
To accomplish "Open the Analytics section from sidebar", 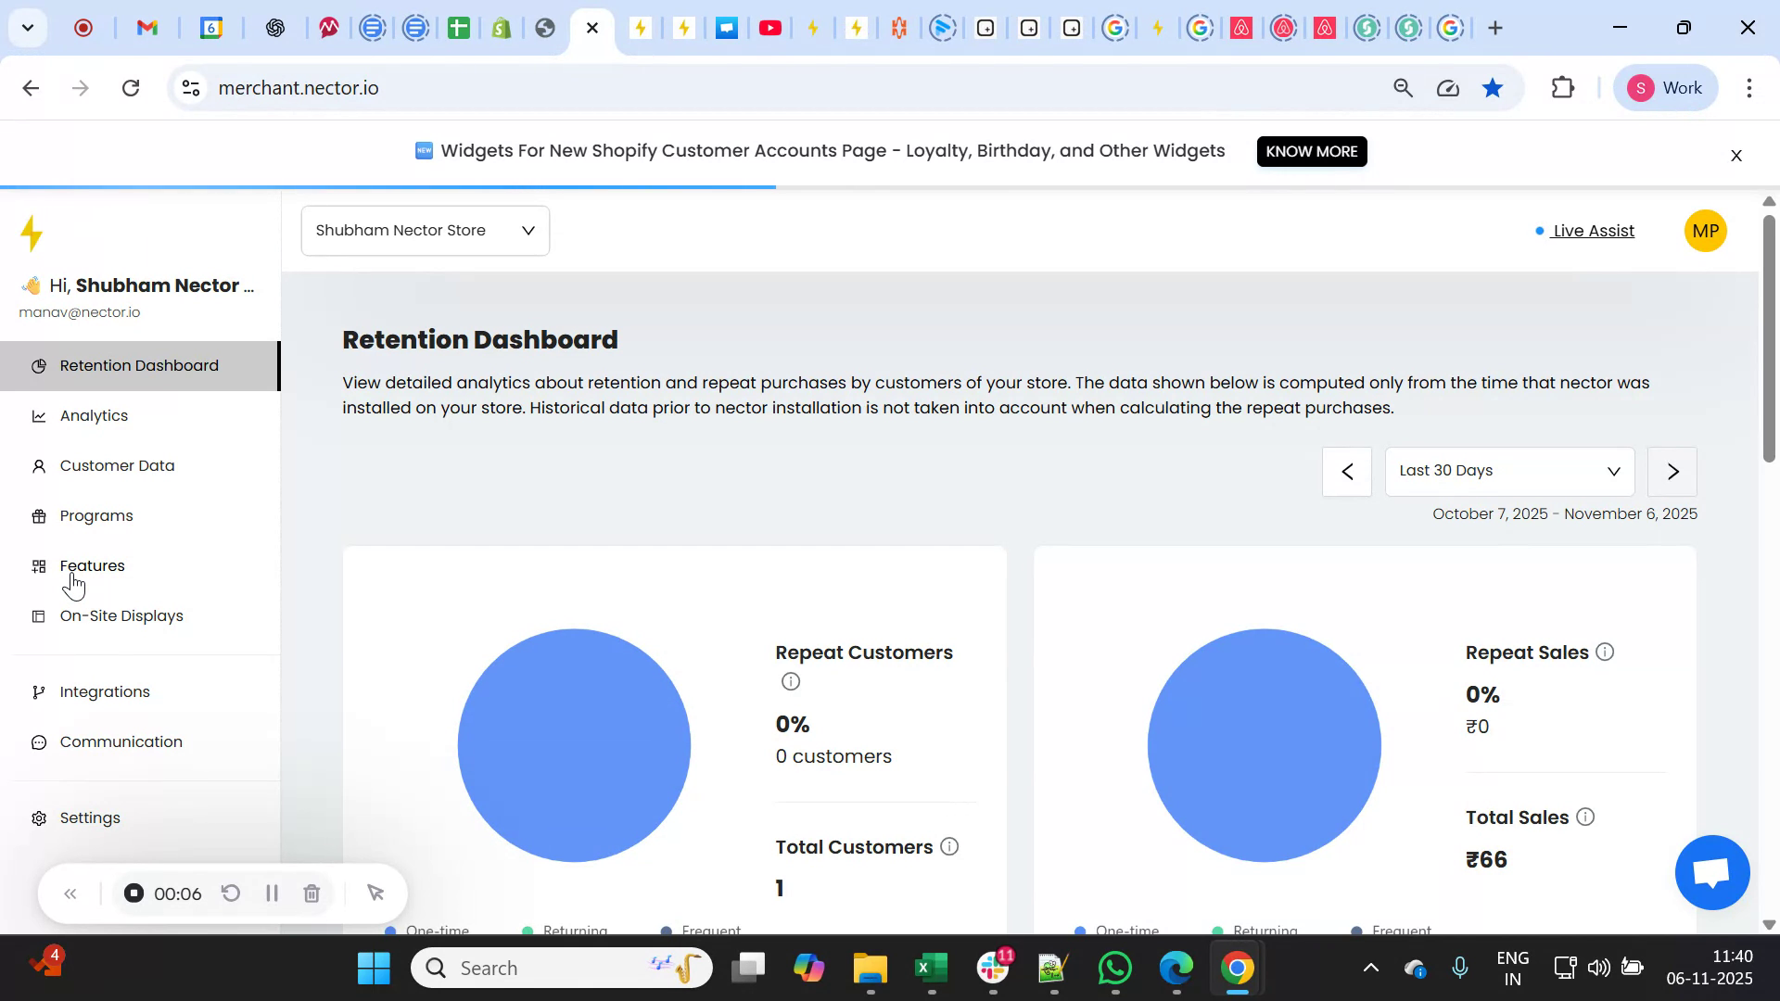I will [93, 415].
